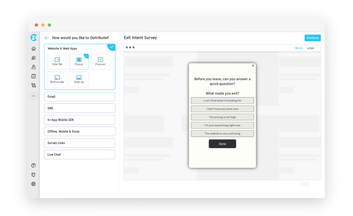
Task: Expand the SMS distribution option
Action: click(79, 108)
